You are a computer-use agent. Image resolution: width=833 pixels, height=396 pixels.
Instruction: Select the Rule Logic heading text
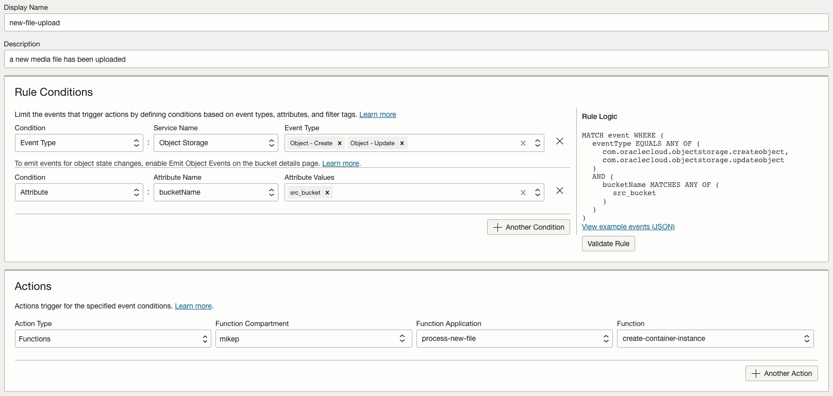click(599, 116)
